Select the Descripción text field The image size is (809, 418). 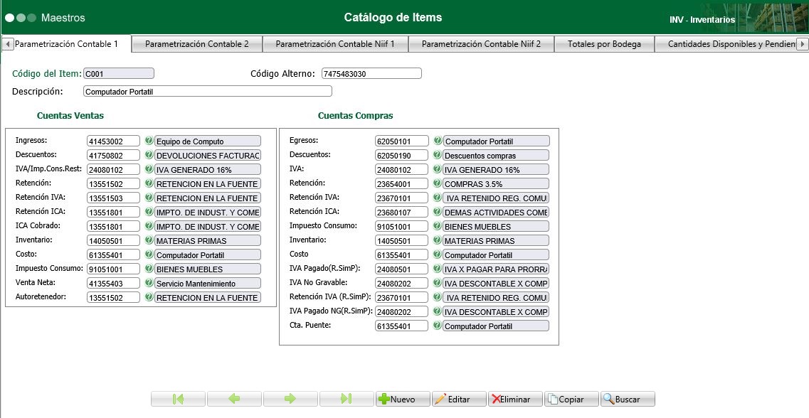click(206, 90)
